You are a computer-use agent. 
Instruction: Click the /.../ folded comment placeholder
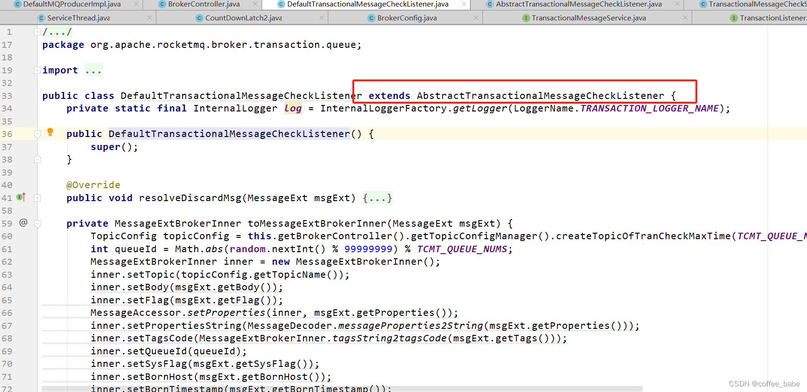(57, 32)
